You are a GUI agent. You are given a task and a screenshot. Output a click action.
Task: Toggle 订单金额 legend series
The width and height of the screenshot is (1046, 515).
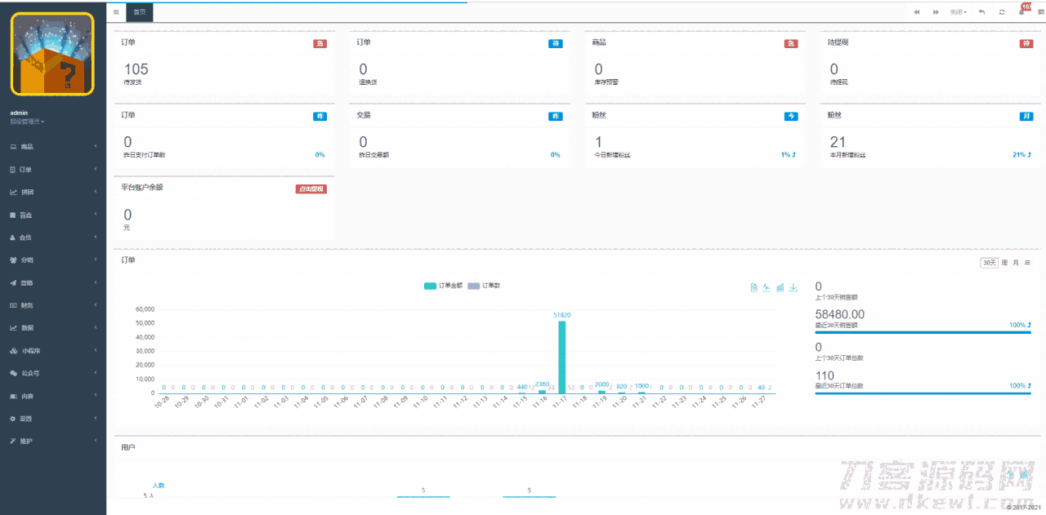[444, 286]
